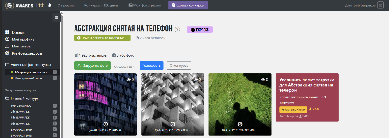
Task: Click the help question mark icon
Action: pos(177,29)
